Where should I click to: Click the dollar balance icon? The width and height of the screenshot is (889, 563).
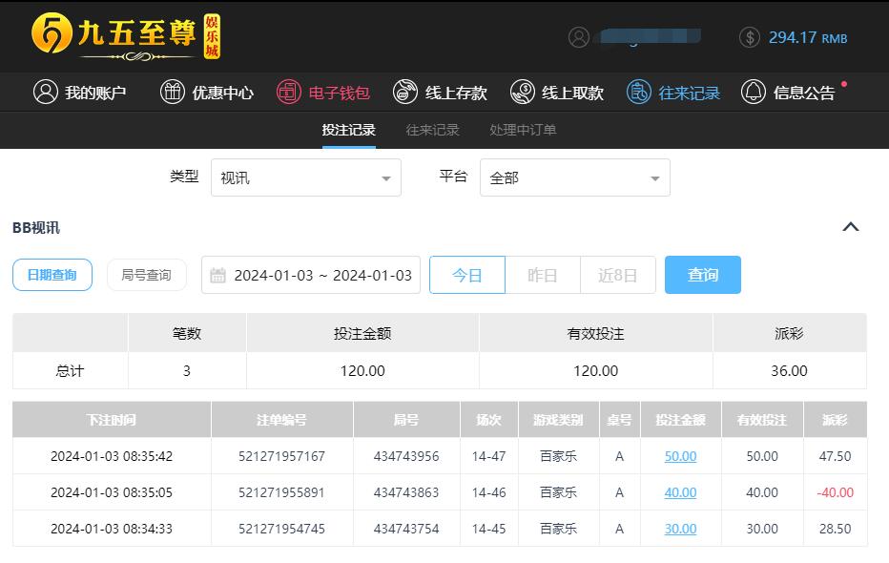pos(750,37)
